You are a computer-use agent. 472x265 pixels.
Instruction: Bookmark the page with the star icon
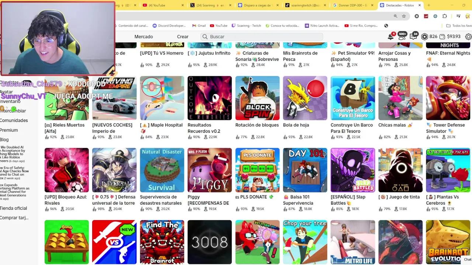404,16
